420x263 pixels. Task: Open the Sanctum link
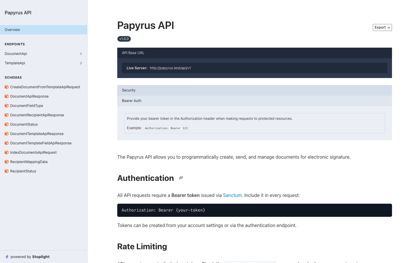pyautogui.click(x=232, y=195)
